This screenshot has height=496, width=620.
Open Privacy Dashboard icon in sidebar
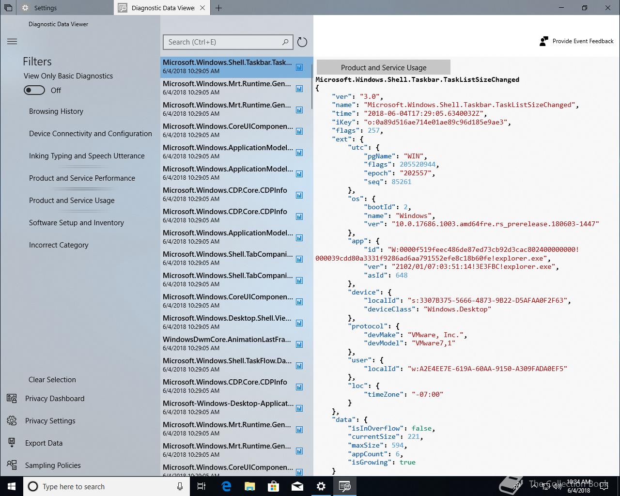click(x=12, y=398)
